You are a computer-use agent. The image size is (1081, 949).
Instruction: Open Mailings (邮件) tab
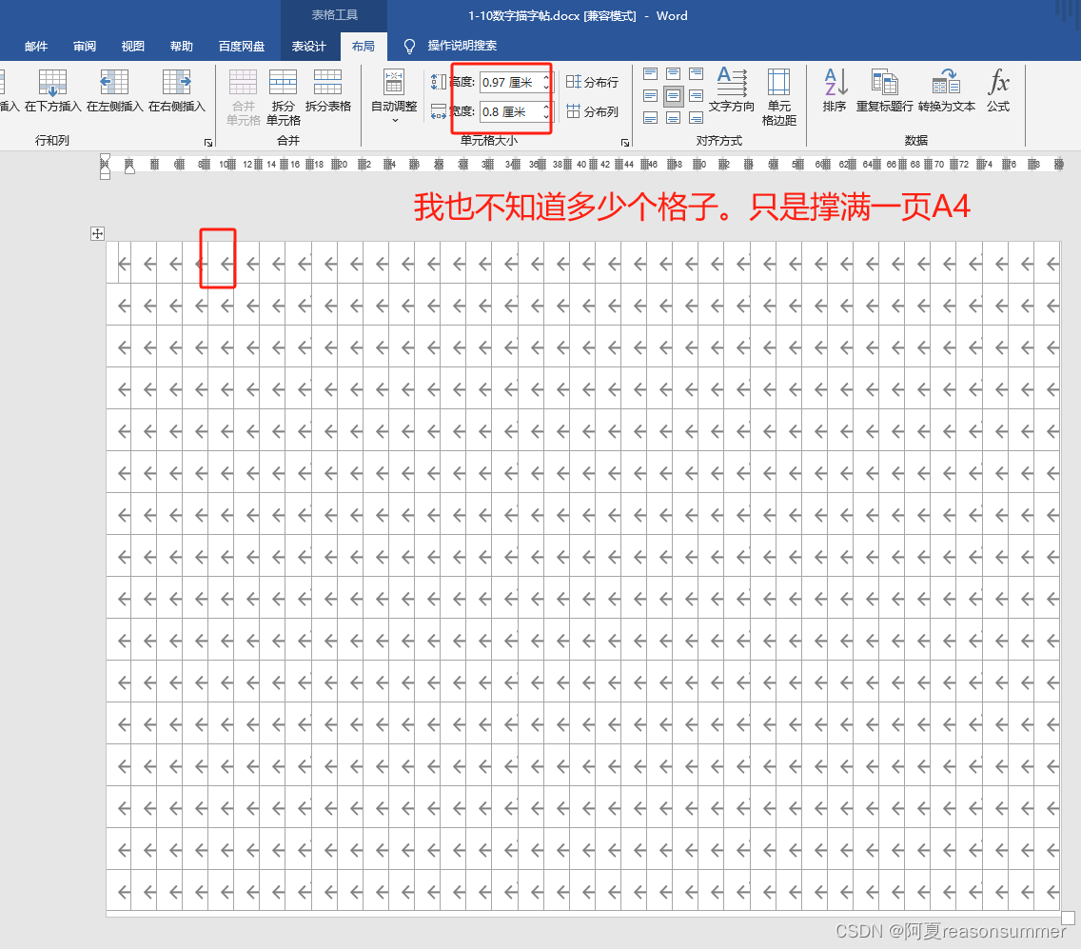pyautogui.click(x=36, y=47)
